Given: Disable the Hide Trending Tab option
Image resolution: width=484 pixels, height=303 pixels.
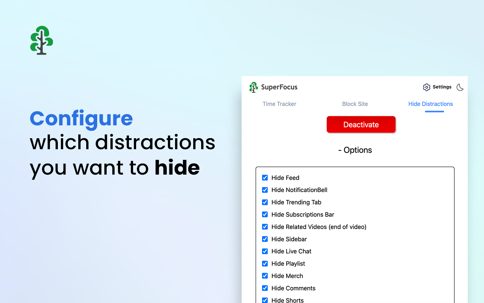Looking at the screenshot, I should pos(265,202).
